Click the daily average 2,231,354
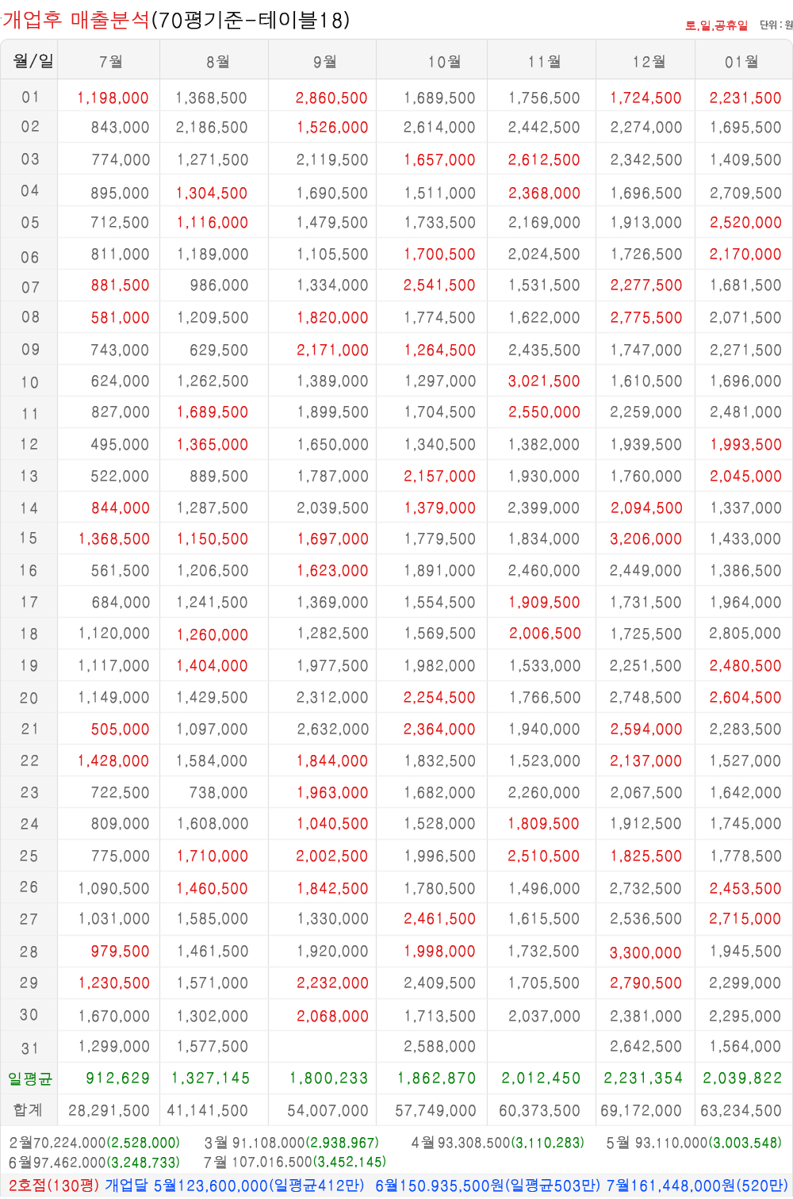Viewport: 793px width, 1199px height. click(x=643, y=1078)
